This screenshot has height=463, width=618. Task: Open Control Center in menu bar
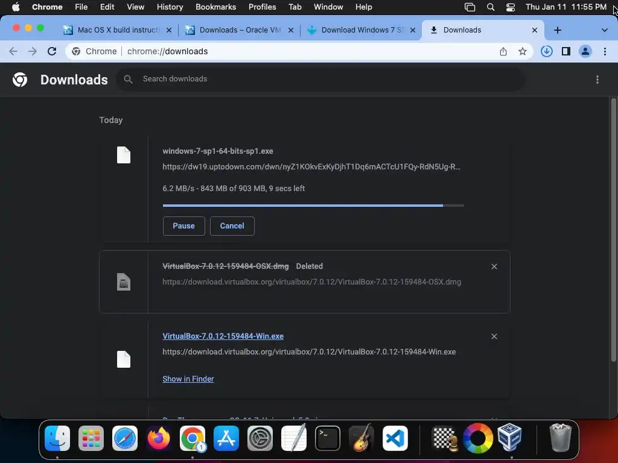(x=511, y=7)
